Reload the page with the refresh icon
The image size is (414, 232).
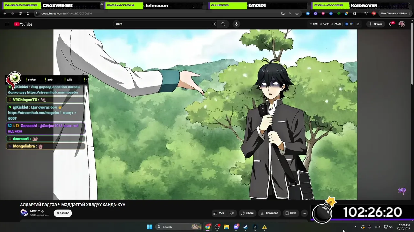pyautogui.click(x=20, y=14)
